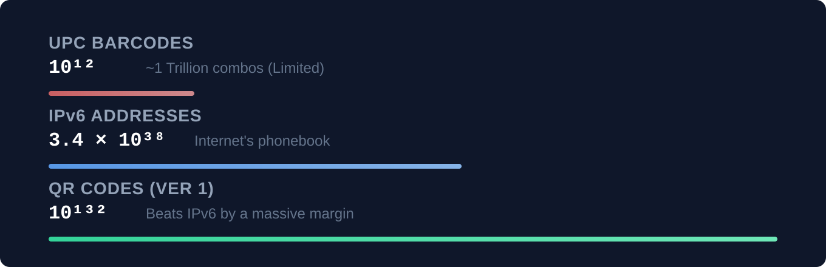826x267 pixels.
Task: Click the red UPC Barcodes bar
Action: [121, 93]
